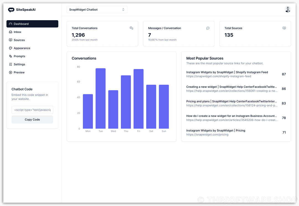The height and width of the screenshot is (206, 299).
Task: Click the Inbox tray icon
Action: point(11,32)
